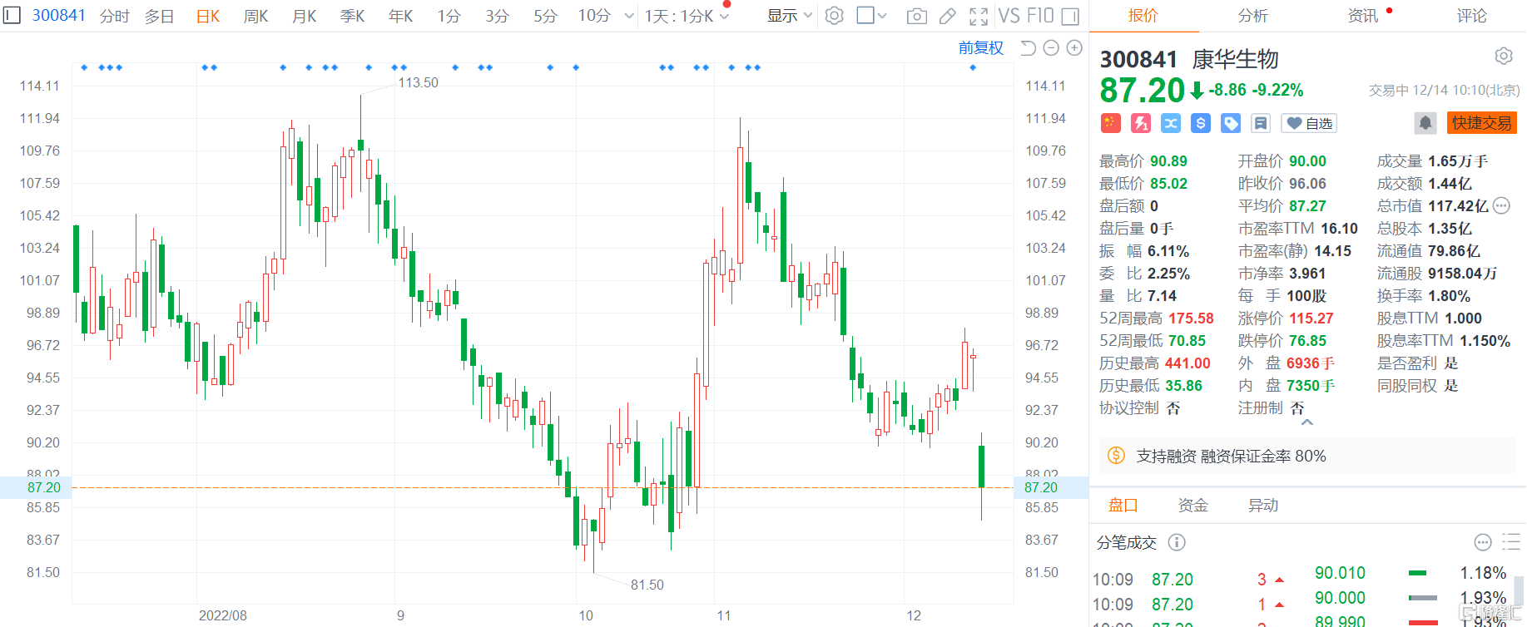Take a chart screenshot with camera icon
This screenshot has width=1527, height=627.
(x=917, y=16)
